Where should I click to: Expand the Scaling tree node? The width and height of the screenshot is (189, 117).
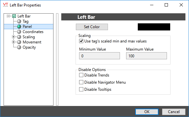(13, 37)
